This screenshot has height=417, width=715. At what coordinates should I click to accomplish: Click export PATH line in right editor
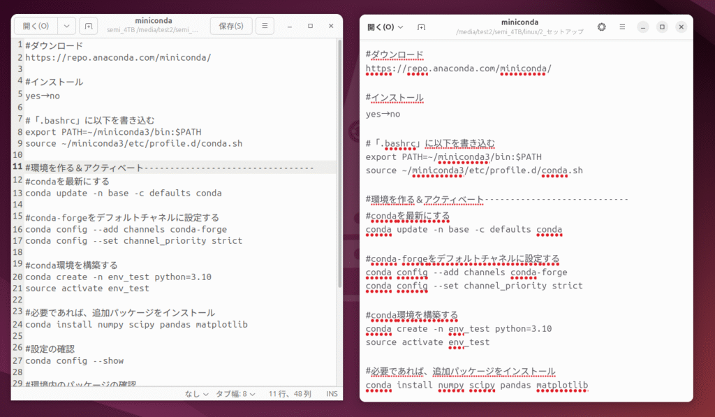[x=454, y=156]
